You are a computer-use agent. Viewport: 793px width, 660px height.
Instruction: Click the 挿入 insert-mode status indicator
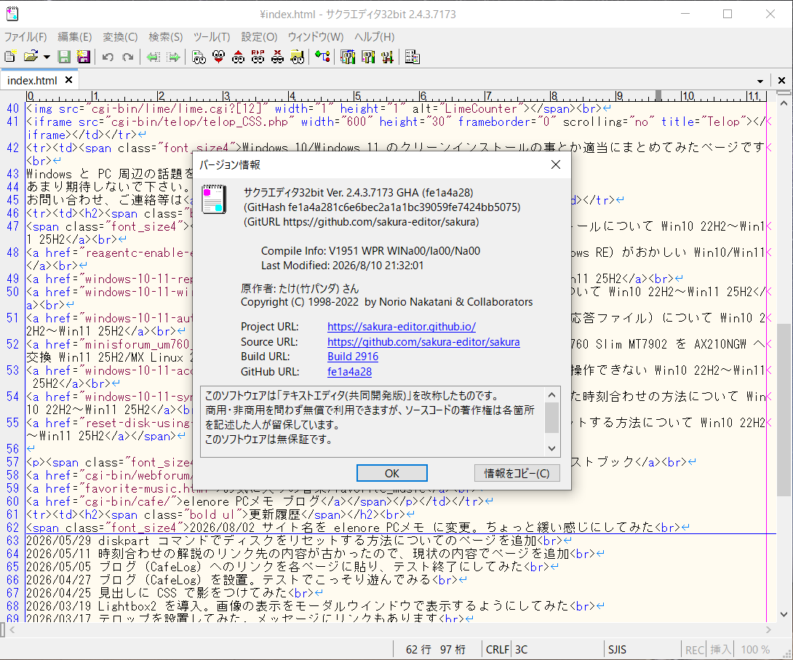pyautogui.click(x=720, y=649)
